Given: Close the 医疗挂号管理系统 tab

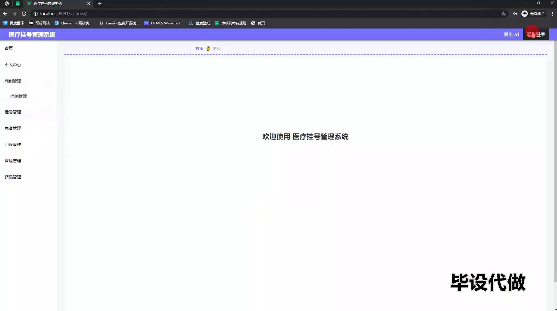Looking at the screenshot, I should [x=88, y=3].
